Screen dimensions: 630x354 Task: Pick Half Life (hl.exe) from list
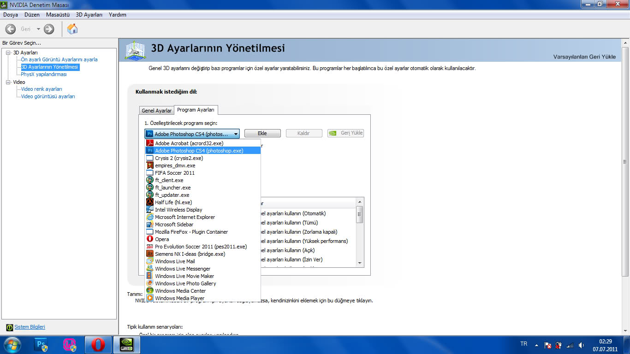[203, 202]
